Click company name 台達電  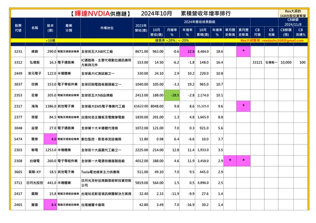coord(35,161)
